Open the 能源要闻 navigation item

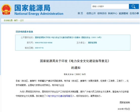click(123, 13)
